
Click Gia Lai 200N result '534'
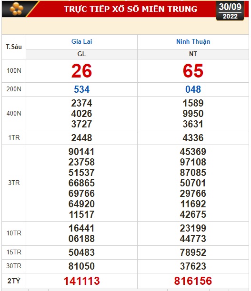[x=81, y=89]
